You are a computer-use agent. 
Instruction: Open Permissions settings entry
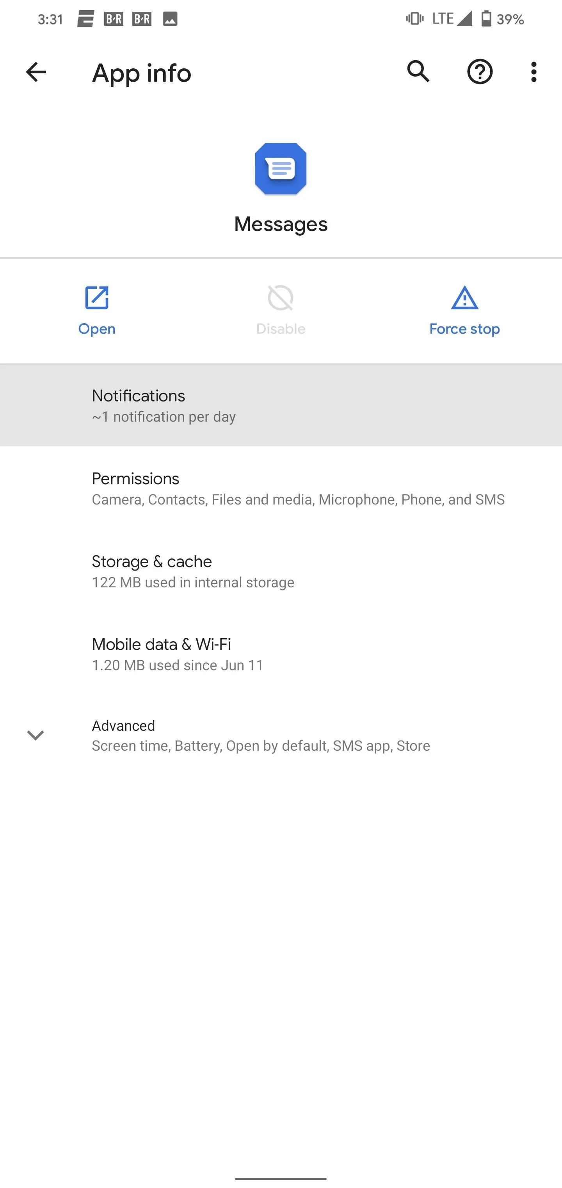coord(281,488)
